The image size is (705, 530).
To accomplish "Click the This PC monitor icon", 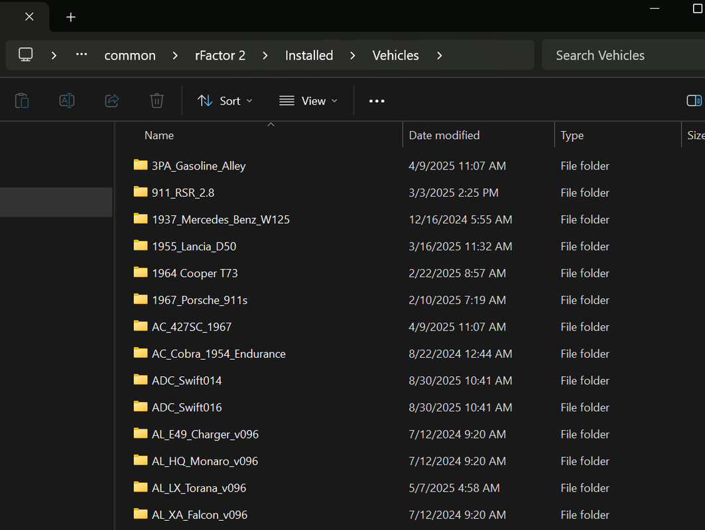I will pos(26,55).
